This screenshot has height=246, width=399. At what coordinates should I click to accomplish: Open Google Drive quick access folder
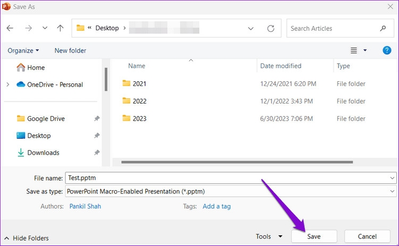click(x=46, y=118)
